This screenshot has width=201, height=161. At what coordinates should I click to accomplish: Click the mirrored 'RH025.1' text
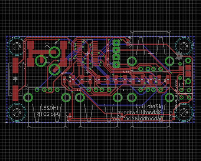[50, 108]
